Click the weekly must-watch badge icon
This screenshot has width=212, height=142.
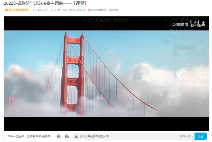pos(6,10)
